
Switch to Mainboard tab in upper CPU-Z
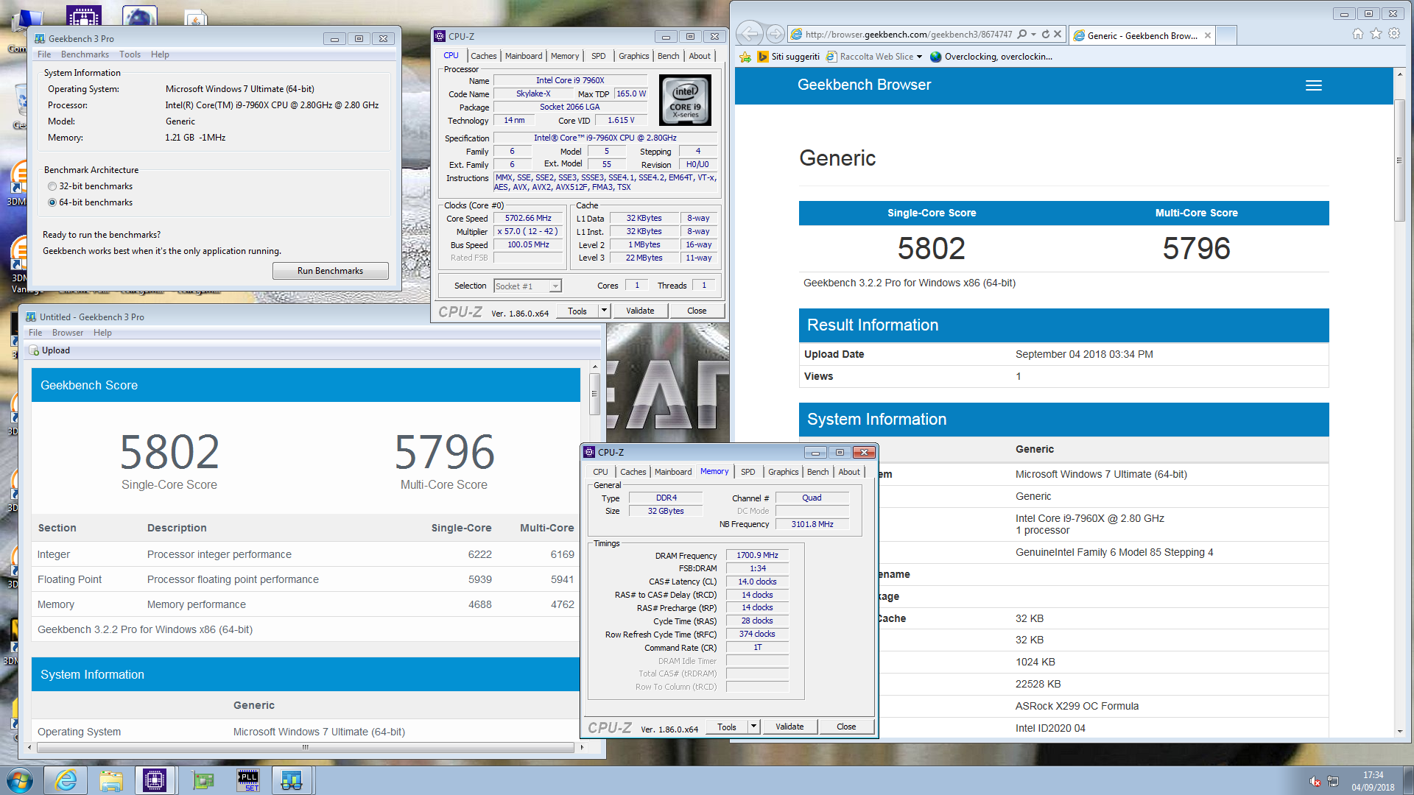[524, 56]
